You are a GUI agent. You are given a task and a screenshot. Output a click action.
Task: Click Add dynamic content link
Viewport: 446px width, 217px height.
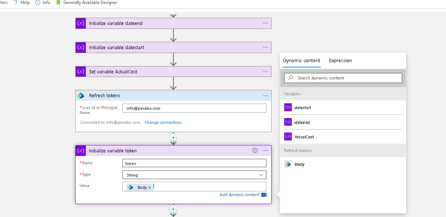click(x=239, y=194)
